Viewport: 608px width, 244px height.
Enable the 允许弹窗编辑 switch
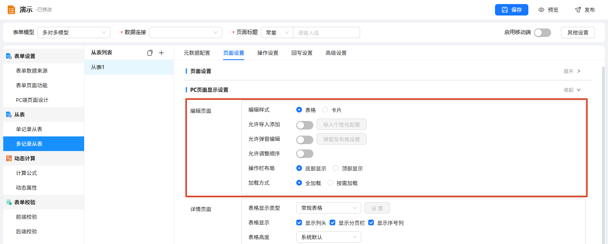point(305,139)
